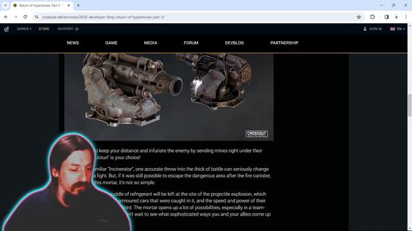The width and height of the screenshot is (412, 231).
Task: Click the address bar URL field
Action: pyautogui.click(x=198, y=17)
